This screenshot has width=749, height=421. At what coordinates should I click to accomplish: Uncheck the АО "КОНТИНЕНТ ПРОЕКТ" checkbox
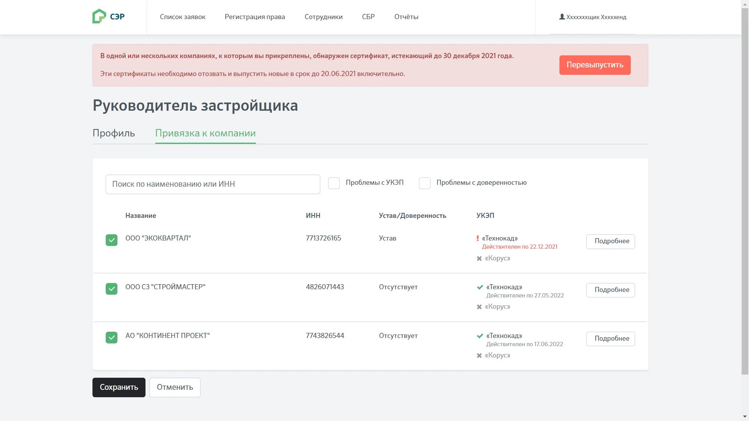112,338
